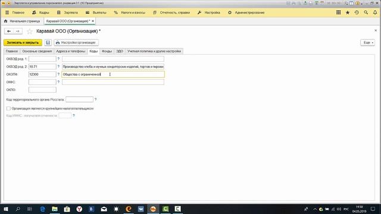Open the Администрирование menu section
This screenshot has height=214, width=381.
(246, 12)
